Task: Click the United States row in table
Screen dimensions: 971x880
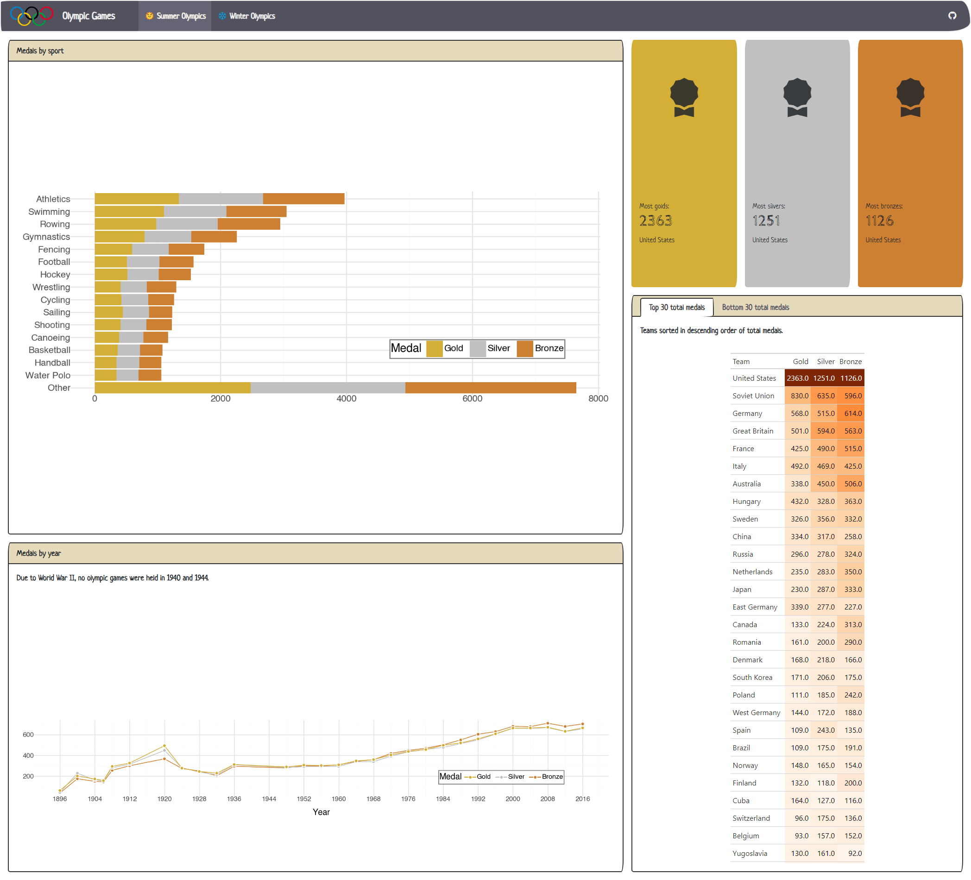Action: (754, 378)
